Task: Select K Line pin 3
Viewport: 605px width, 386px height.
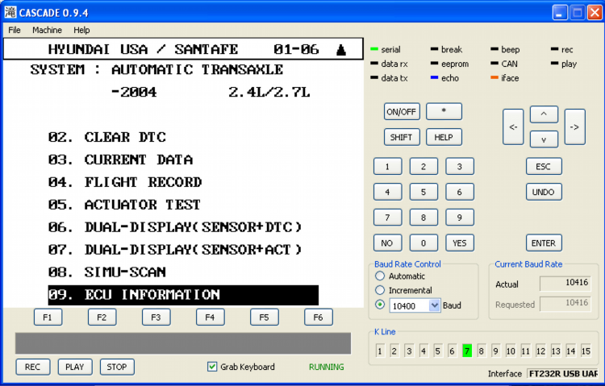Action: [x=409, y=351]
